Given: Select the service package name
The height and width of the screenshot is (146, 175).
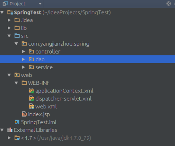Looking at the screenshot, I should click(44, 67).
